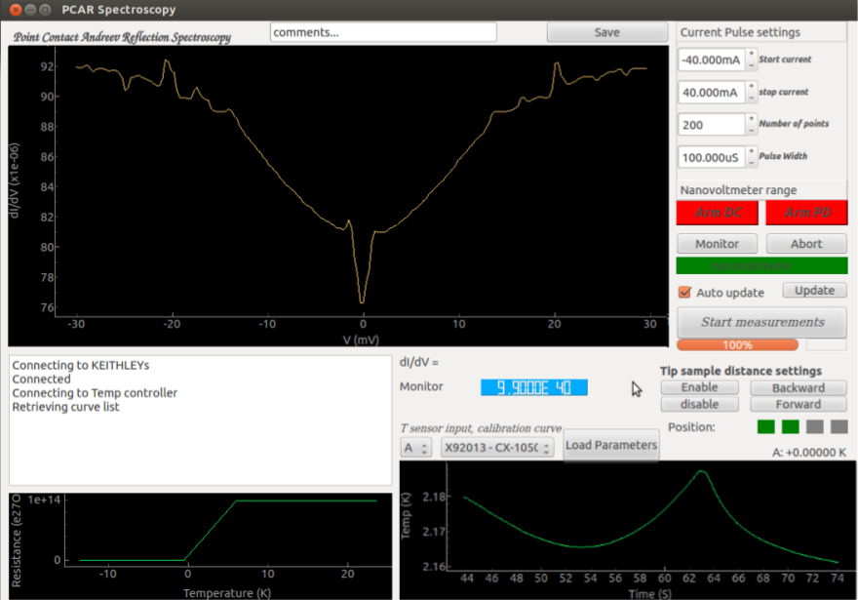Click 'Current Pulse settings' heading
The image size is (858, 600).
(740, 32)
